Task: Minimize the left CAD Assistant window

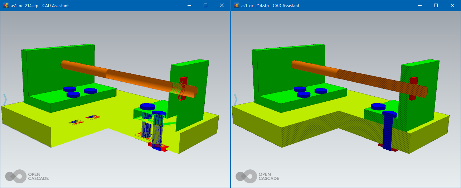Action: tap(189, 5)
